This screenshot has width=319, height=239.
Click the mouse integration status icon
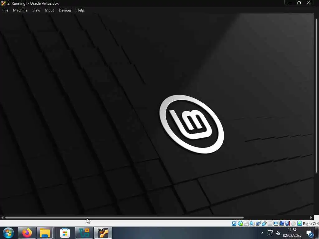tap(293, 223)
